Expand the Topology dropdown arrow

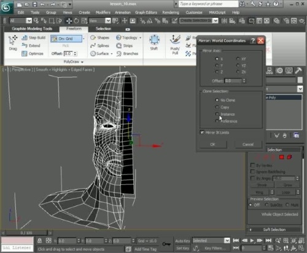pos(140,38)
